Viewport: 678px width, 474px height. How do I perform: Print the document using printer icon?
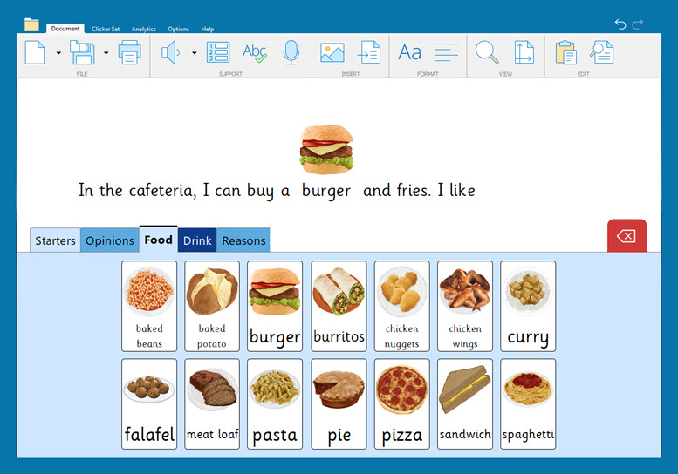[x=129, y=52]
